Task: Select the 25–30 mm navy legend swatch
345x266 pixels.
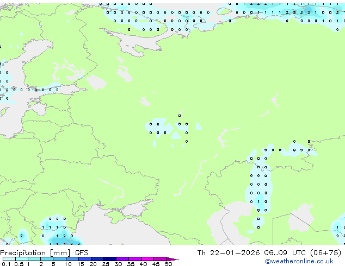Action: [x=110, y=259]
